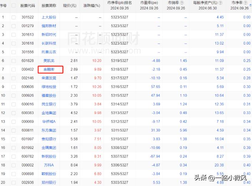Click pb ranking 5306/5327 cell
Image resolution: width=252 pixels, height=186 pixels.
click(x=120, y=165)
